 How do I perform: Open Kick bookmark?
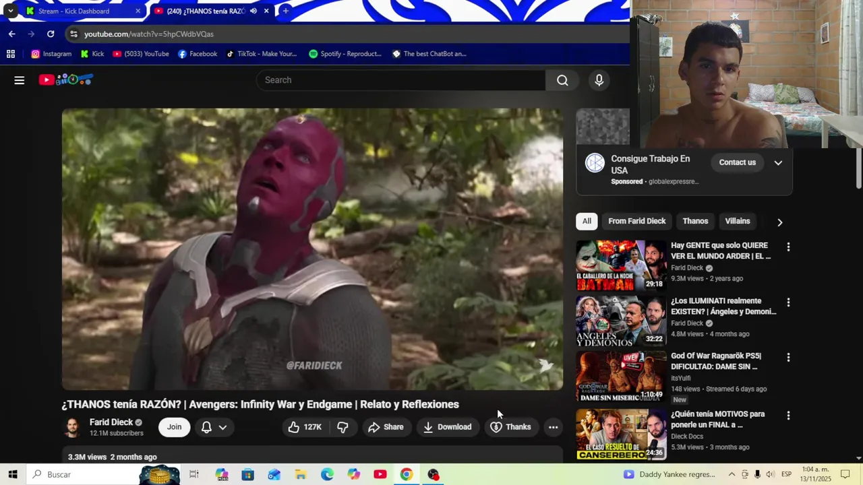point(92,54)
